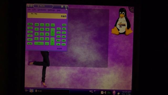This screenshot has height=95, width=168.
Task: Open the desktop toolbox icon in the corner
Action: click(131, 9)
